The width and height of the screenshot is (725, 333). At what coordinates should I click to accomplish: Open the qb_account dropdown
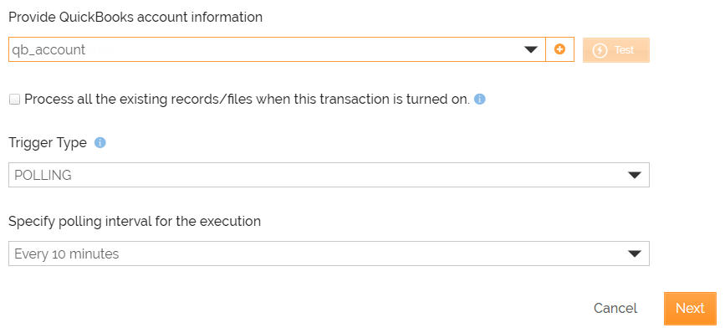277,49
